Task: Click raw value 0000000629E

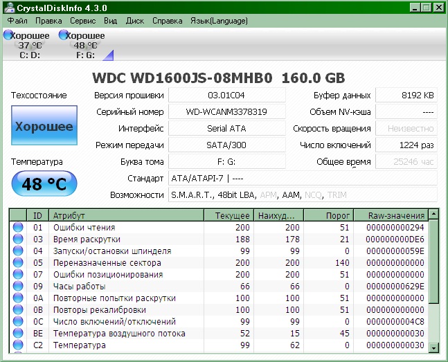Action: point(395,287)
